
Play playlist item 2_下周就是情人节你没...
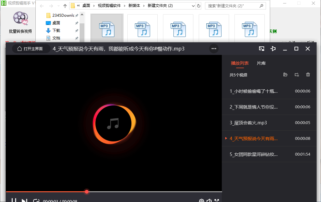click(x=269, y=107)
